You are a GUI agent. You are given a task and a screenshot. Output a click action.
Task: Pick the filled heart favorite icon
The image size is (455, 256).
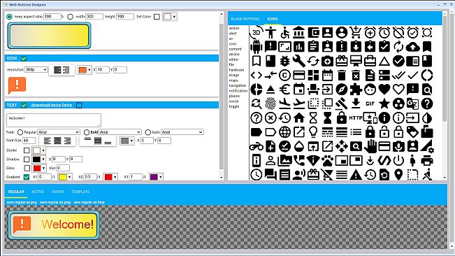coord(384,90)
